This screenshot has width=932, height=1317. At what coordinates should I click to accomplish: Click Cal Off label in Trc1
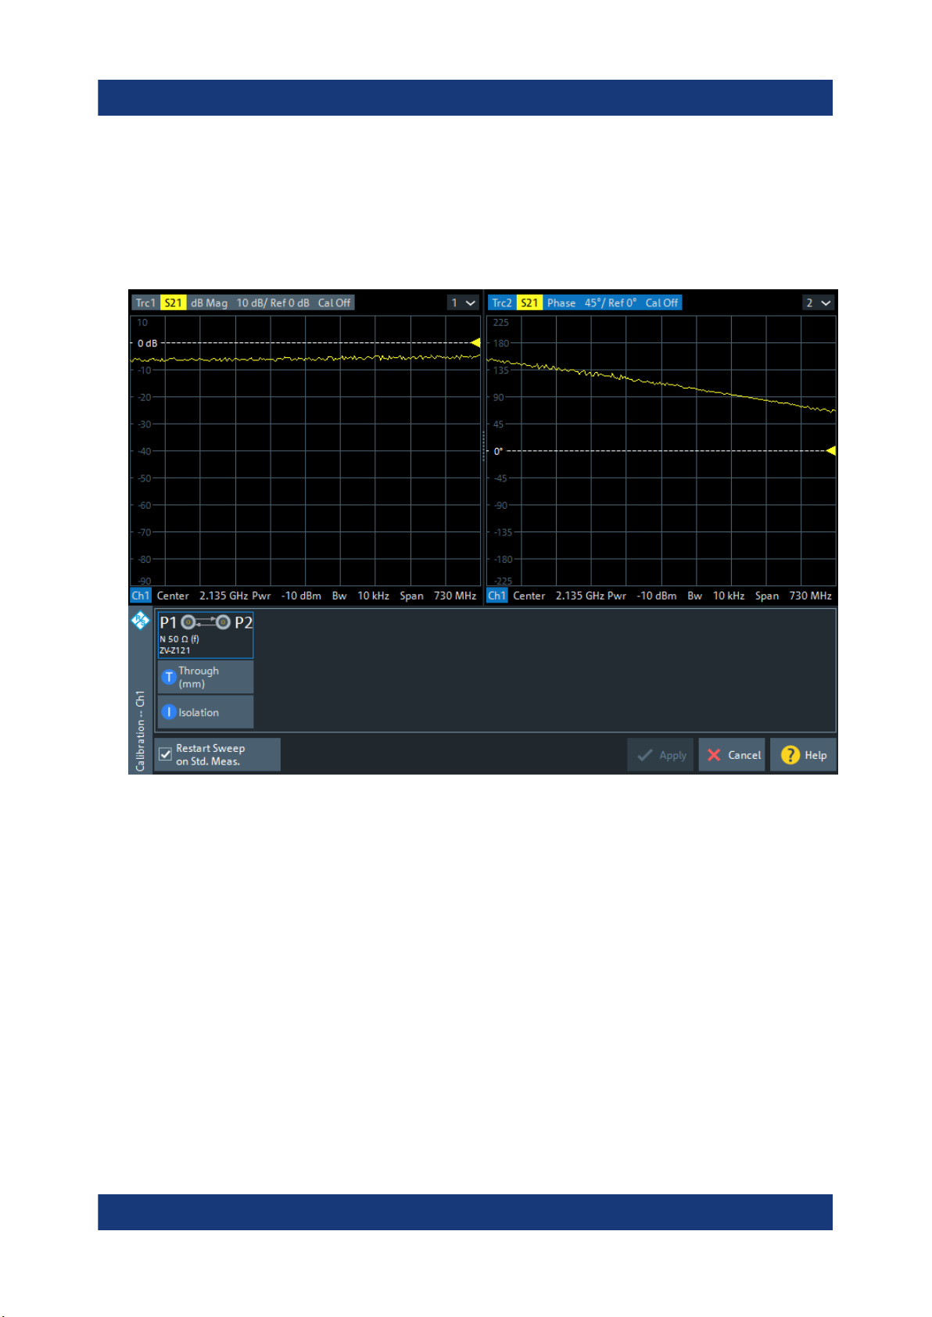[334, 302]
